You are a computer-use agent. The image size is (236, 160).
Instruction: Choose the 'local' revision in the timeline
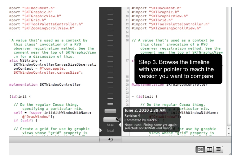coord(110,131)
